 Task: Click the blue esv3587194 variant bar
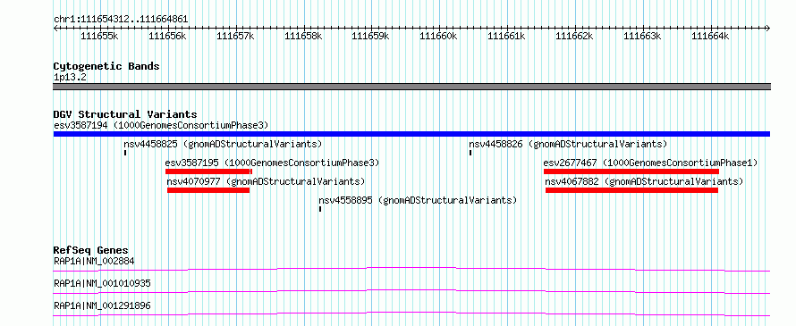click(x=411, y=134)
